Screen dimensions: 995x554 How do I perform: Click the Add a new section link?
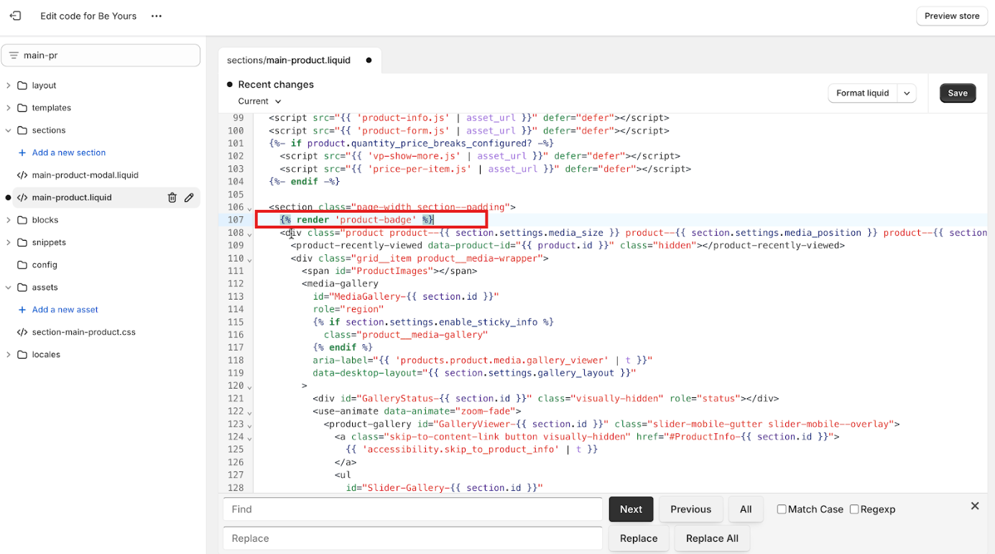(x=68, y=152)
